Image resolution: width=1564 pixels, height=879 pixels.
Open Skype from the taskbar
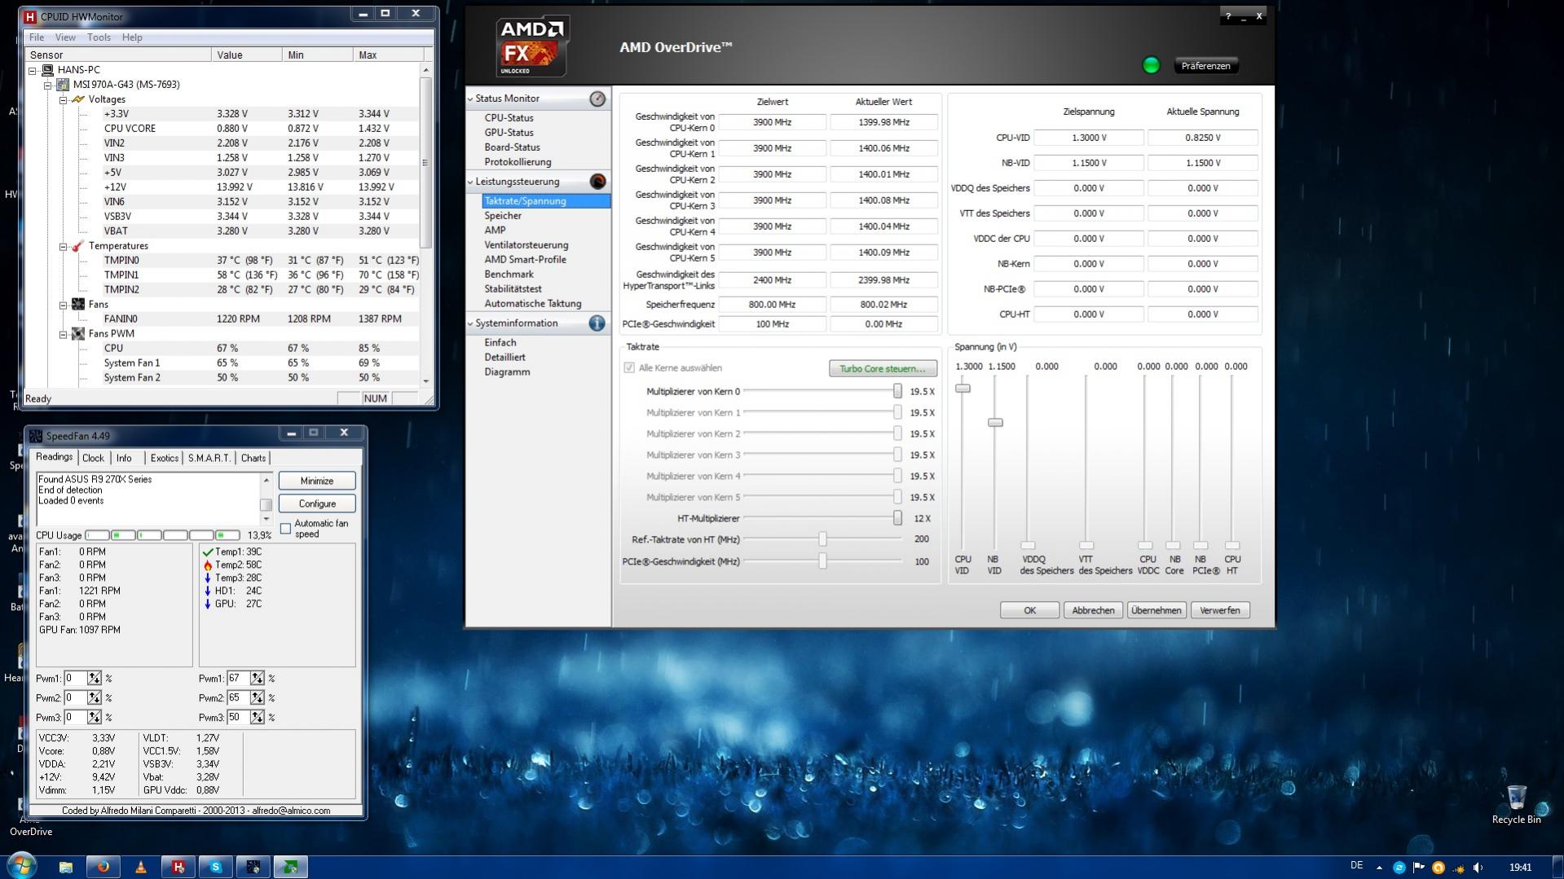coord(216,867)
